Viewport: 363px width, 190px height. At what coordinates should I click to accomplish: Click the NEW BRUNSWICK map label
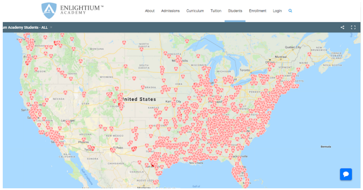point(319,49)
